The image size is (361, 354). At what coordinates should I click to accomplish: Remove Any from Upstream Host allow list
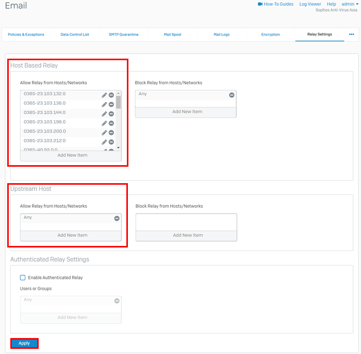[117, 219]
